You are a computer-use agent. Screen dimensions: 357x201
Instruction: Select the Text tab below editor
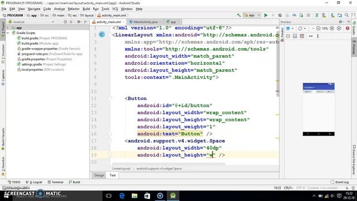(x=113, y=175)
